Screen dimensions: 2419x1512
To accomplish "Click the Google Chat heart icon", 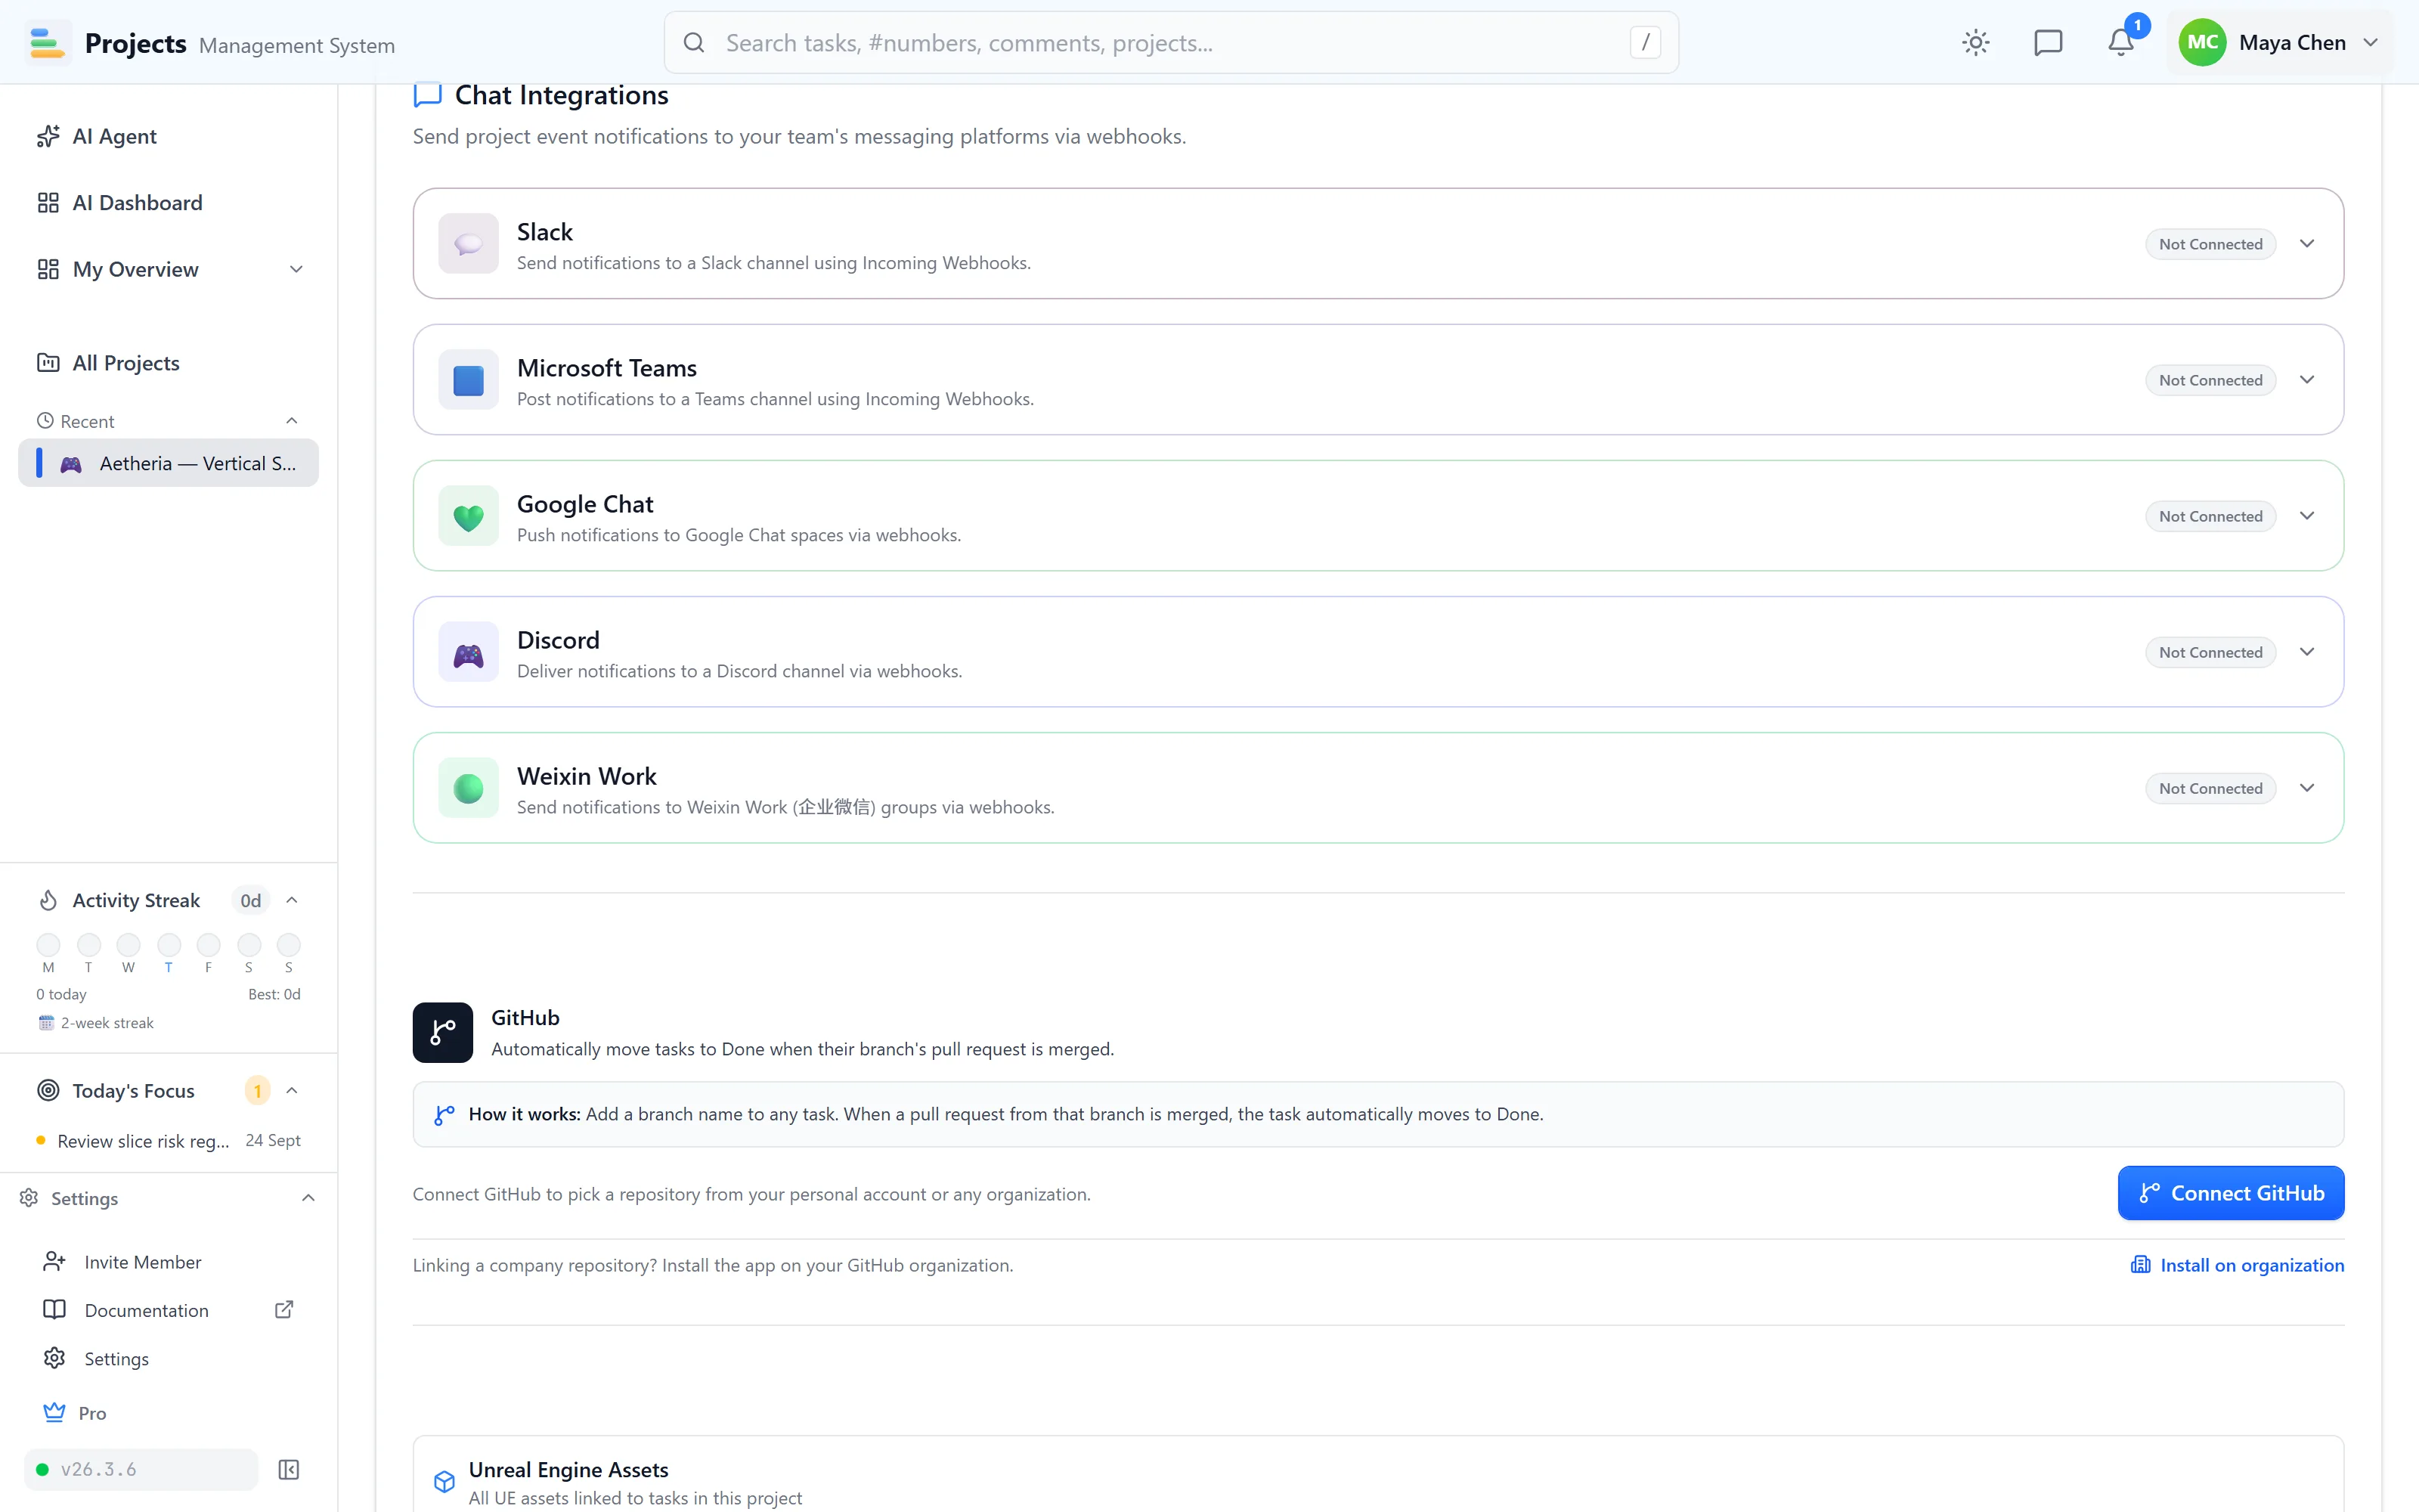I will (468, 516).
